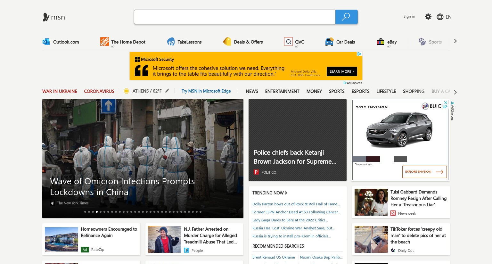Click the Newsweek source icon
492x264 pixels.
point(393,213)
